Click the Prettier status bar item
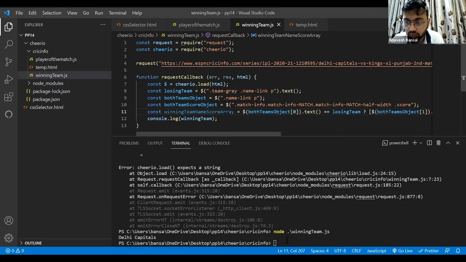This screenshot has height=262, width=466. (x=429, y=251)
